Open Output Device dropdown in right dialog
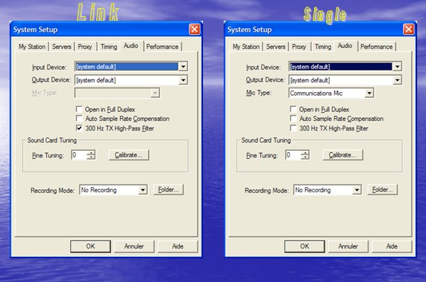426x282 pixels. (397, 80)
